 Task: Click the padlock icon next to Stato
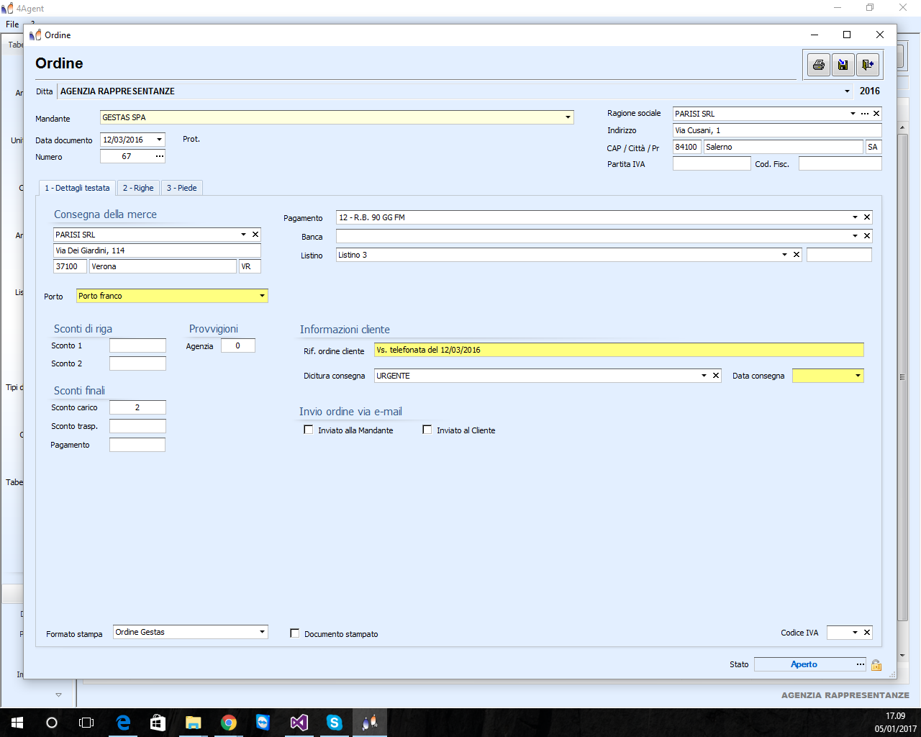click(876, 665)
